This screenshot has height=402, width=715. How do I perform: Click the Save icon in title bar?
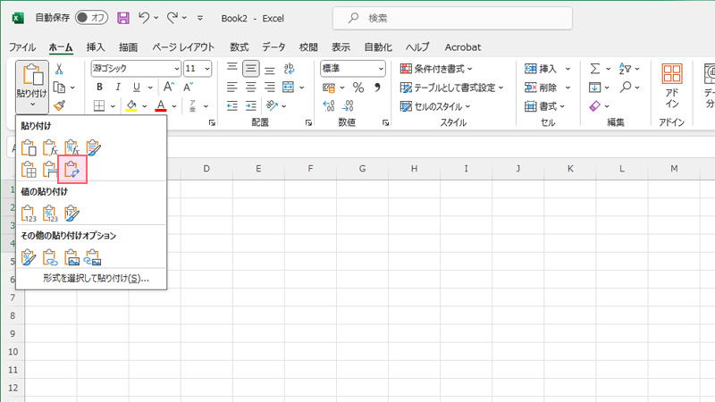(122, 17)
